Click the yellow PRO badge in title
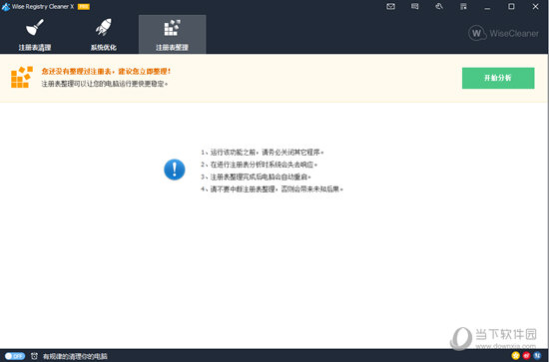The width and height of the screenshot is (549, 362). click(83, 7)
